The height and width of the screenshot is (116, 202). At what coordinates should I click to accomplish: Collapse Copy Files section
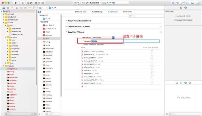[x=66, y=32]
